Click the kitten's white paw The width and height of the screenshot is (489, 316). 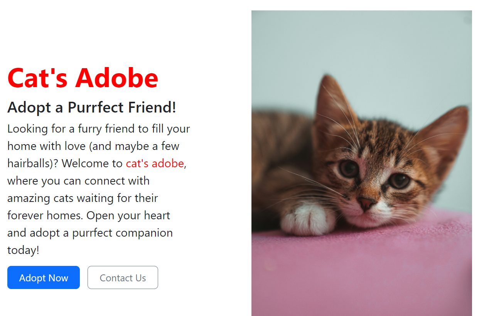(x=307, y=219)
